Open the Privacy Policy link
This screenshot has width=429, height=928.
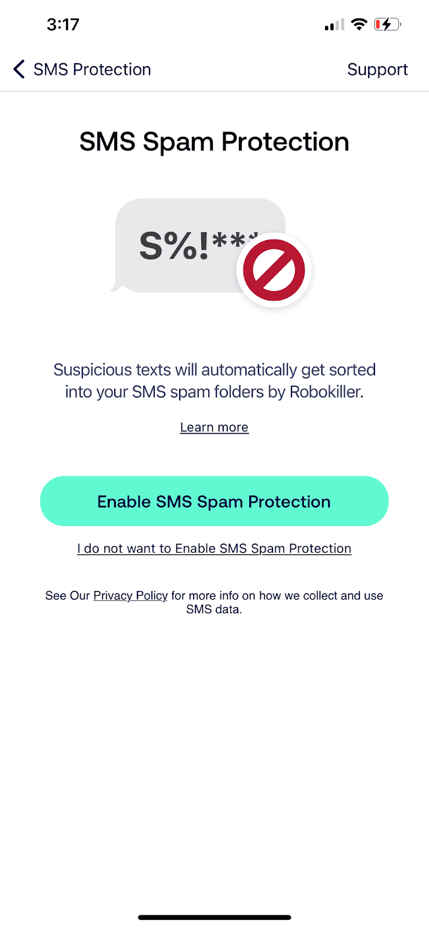130,596
